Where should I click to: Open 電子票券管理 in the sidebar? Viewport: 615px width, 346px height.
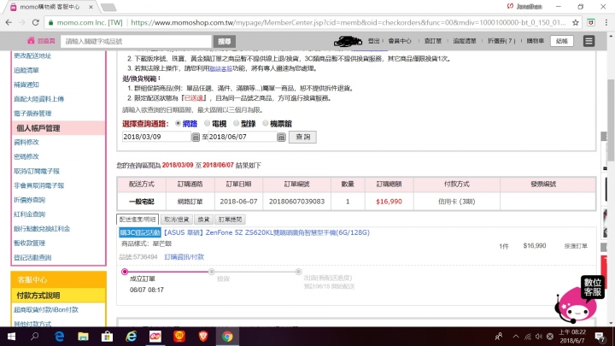32,114
